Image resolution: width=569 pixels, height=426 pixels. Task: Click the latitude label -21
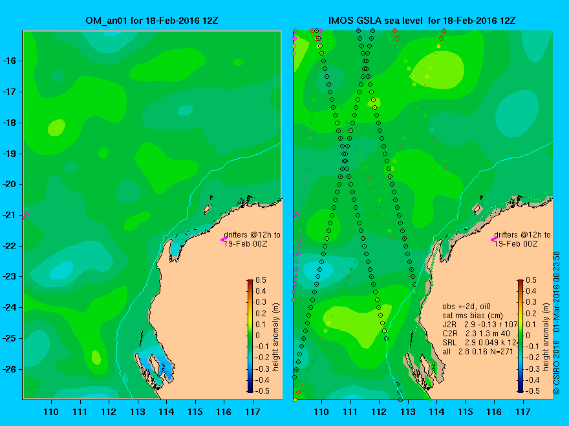[x=10, y=215]
